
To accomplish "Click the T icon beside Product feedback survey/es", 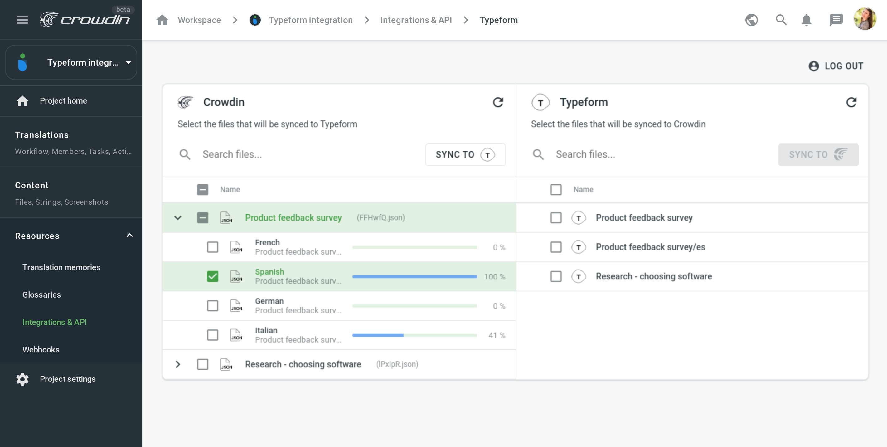I will [579, 247].
